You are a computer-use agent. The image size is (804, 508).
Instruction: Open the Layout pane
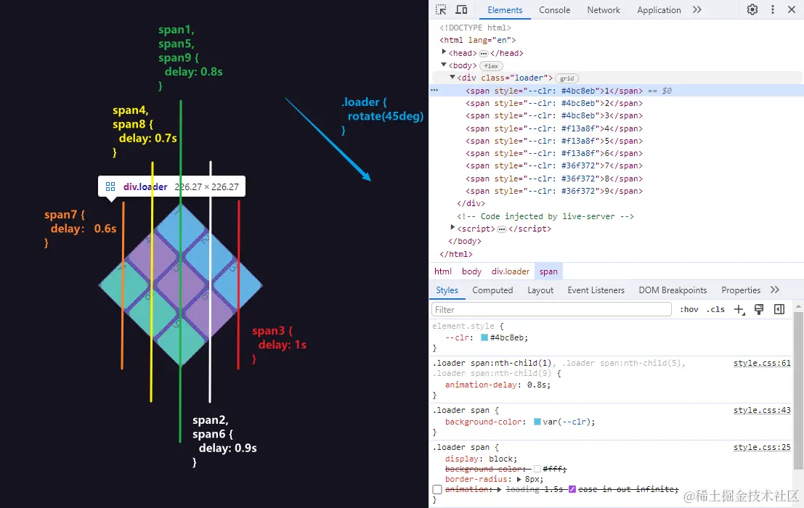click(540, 290)
